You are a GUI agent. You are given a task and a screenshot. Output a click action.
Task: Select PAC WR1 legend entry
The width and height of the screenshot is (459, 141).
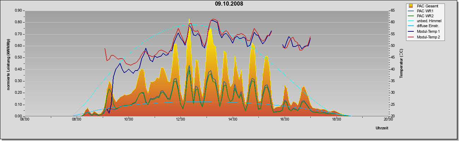point(425,11)
